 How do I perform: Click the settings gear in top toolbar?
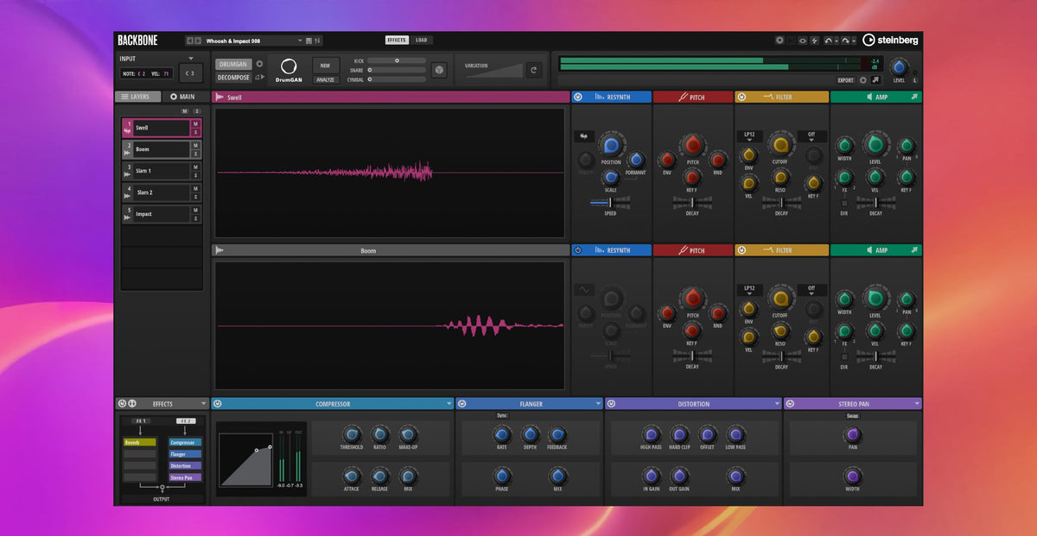pos(779,41)
